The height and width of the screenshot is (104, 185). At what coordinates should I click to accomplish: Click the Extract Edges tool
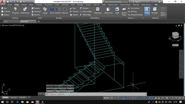click(x=86, y=12)
